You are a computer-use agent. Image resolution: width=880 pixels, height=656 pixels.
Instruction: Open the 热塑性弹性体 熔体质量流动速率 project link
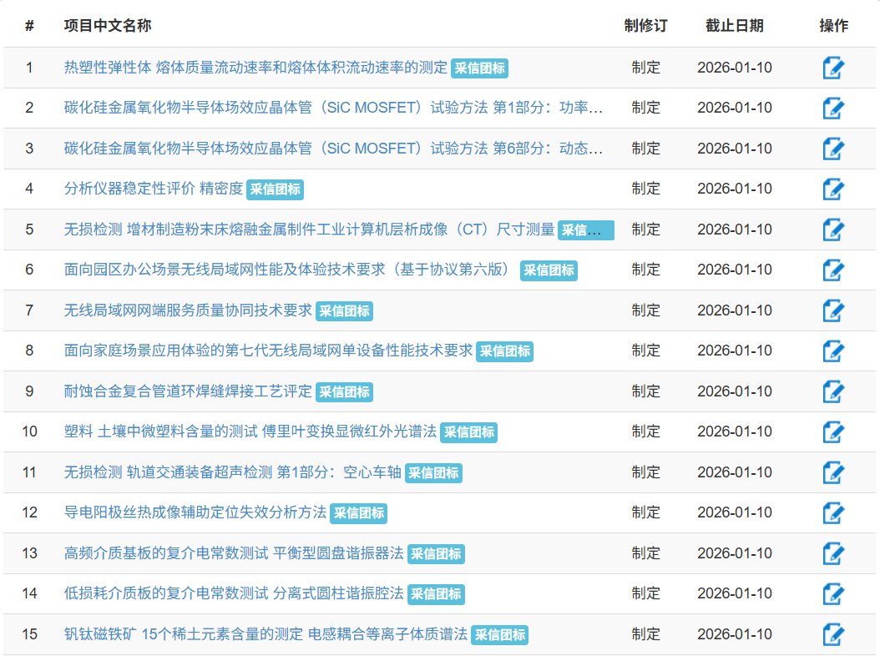[255, 68]
